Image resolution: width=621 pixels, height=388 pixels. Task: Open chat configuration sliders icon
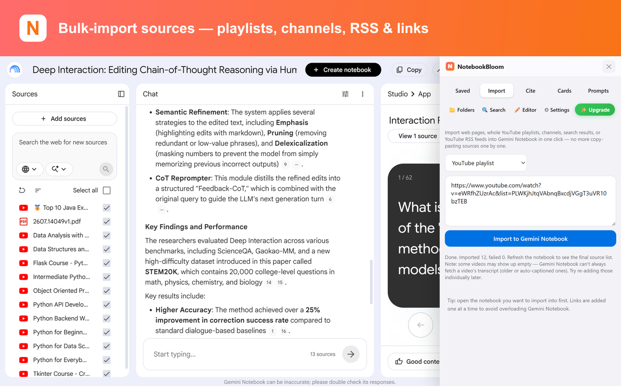(x=345, y=94)
